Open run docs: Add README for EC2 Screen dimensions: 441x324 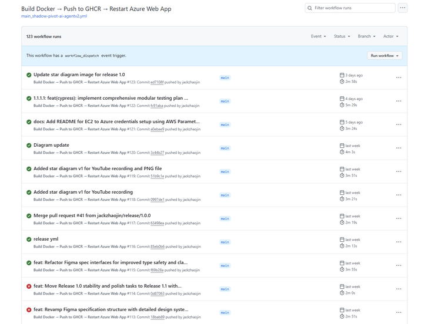pyautogui.click(x=116, y=122)
